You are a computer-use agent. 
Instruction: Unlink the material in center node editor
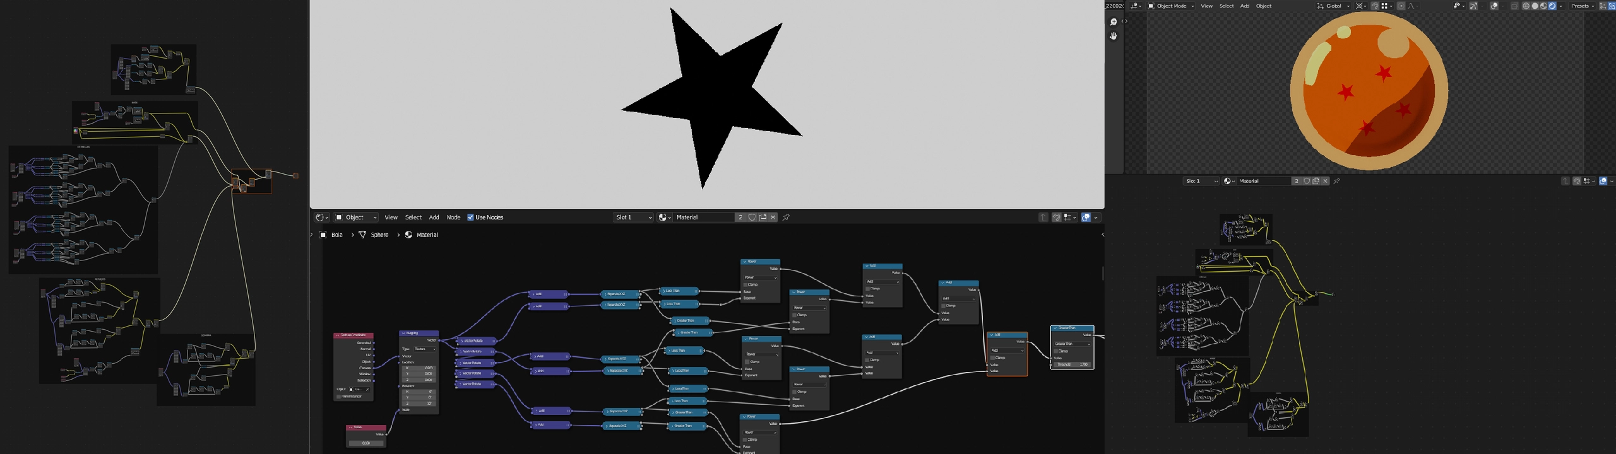(x=773, y=218)
